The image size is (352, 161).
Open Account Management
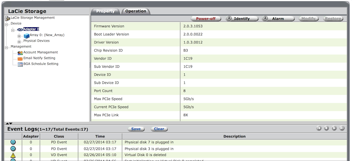pyautogui.click(x=41, y=52)
